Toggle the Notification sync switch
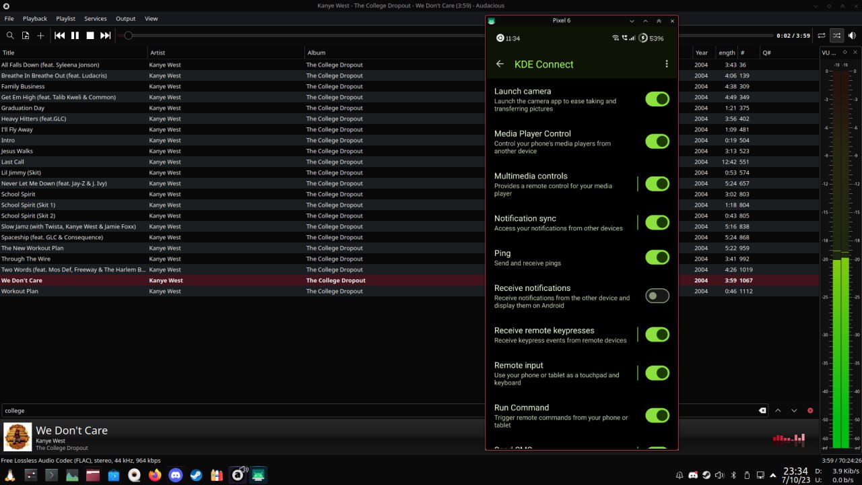Viewport: 862px width, 485px height. pos(657,222)
